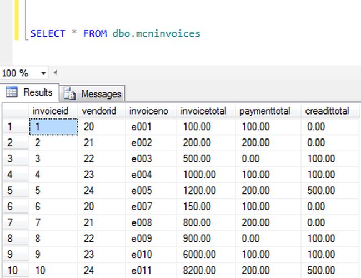Open the 100 % zoom dropdown arrow
The width and height of the screenshot is (361, 278).
tap(43, 73)
